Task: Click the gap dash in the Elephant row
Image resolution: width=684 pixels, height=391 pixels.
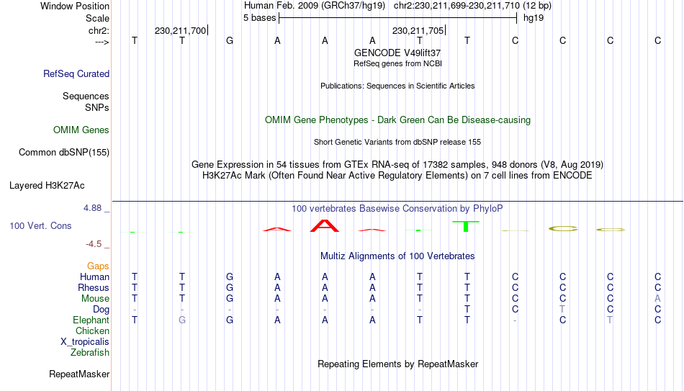Action: pyautogui.click(x=515, y=320)
